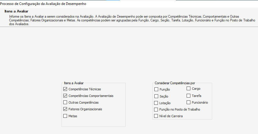Check Função no Posto de Trabalho

coord(156,110)
